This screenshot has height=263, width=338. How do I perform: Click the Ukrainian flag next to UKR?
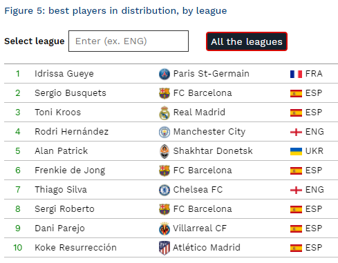click(296, 151)
